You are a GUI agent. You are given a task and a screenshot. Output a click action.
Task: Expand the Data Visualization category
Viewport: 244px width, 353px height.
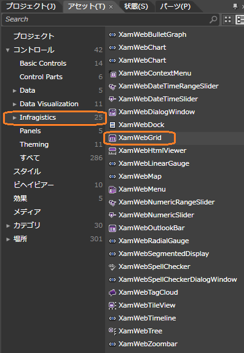click(15, 104)
